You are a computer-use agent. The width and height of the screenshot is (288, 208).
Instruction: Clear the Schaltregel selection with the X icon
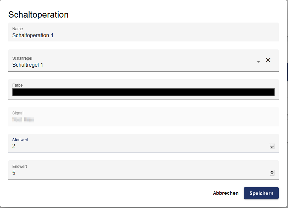(268, 60)
